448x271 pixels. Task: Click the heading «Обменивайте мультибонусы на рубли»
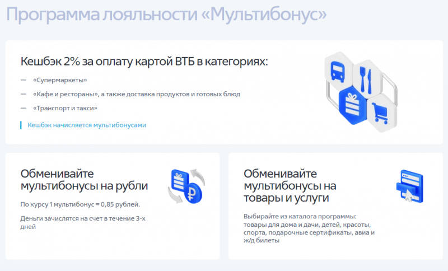(x=85, y=180)
